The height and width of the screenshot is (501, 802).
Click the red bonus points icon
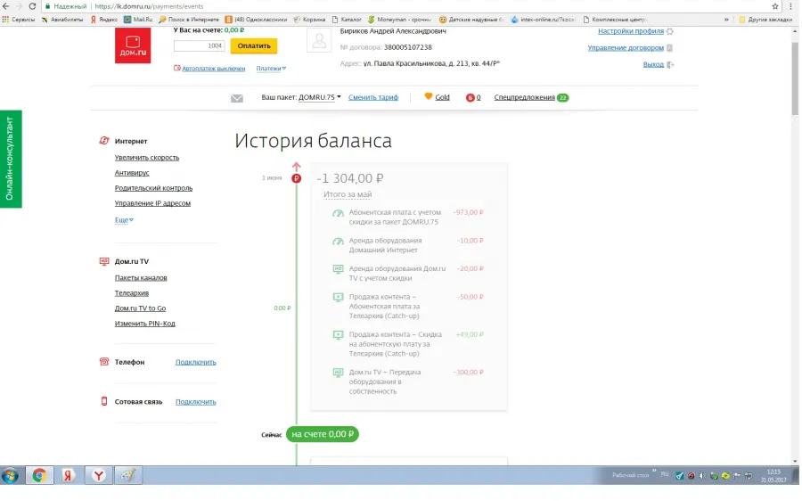click(x=470, y=97)
